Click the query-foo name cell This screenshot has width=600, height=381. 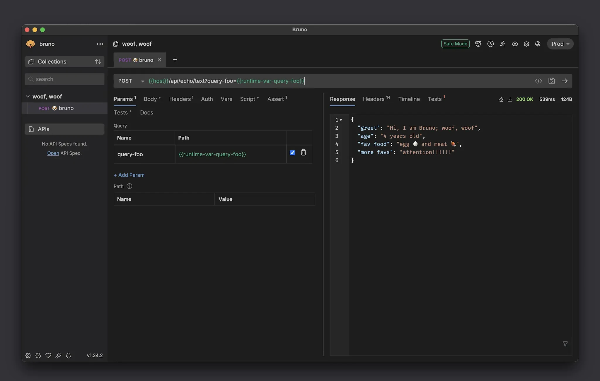(x=144, y=154)
